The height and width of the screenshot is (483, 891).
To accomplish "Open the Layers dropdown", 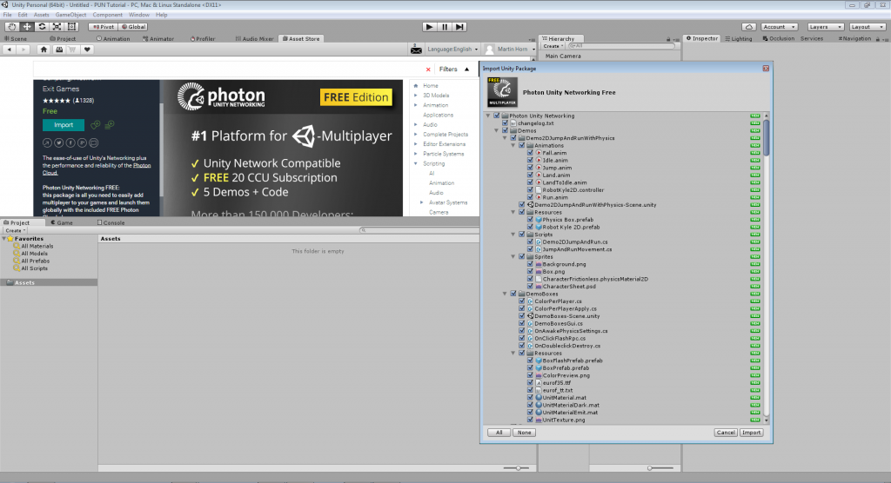I will coord(825,27).
